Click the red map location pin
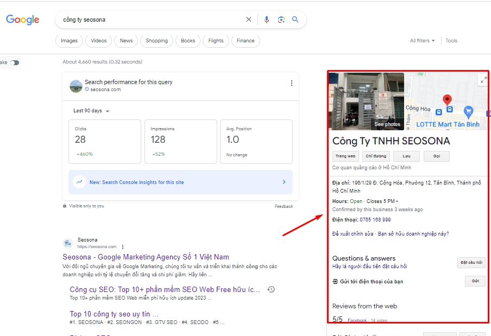491x336 pixels. pyautogui.click(x=447, y=100)
